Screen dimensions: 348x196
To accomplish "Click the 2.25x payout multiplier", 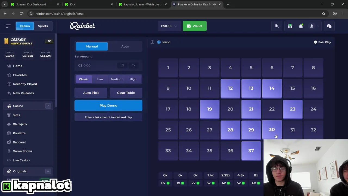I will [x=226, y=175].
